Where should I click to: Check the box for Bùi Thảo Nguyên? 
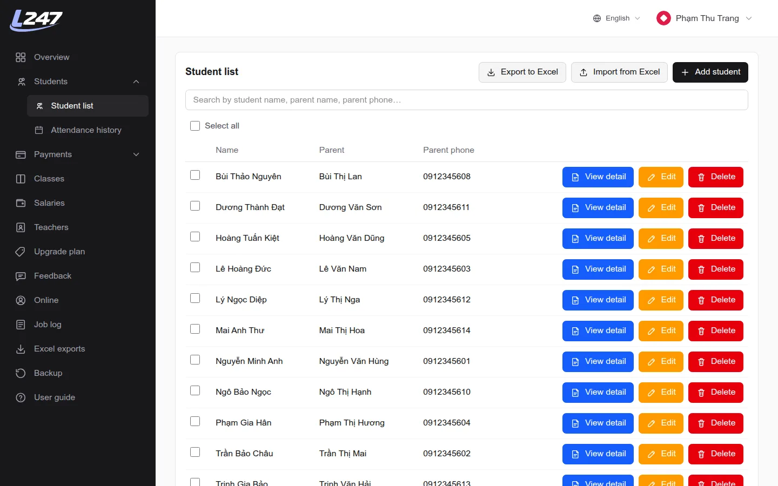pyautogui.click(x=195, y=175)
